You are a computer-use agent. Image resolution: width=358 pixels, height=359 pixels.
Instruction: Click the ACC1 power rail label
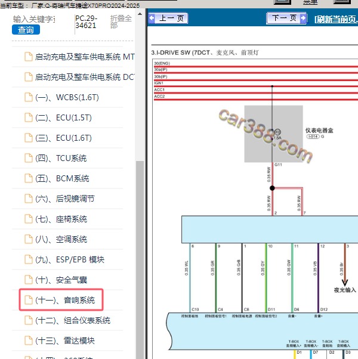[159, 89]
